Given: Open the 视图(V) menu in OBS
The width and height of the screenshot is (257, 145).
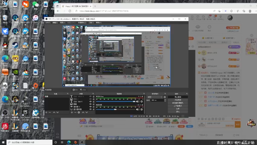Looking at the screenshot, I should click(x=62, y=23).
